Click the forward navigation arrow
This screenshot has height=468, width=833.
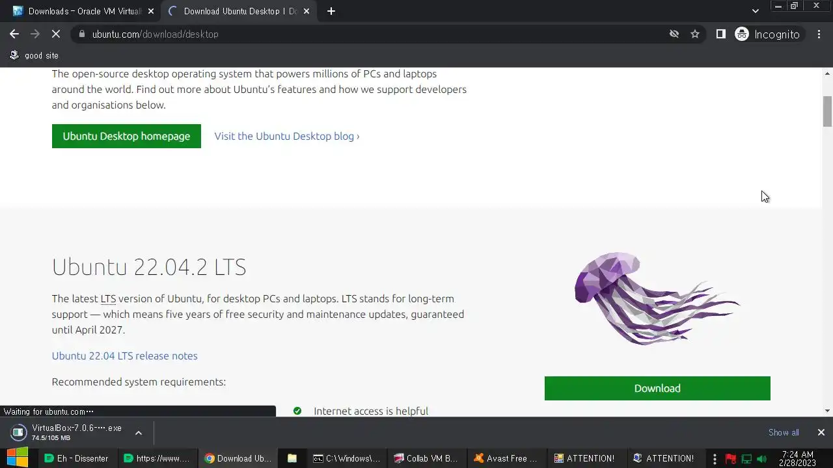click(x=35, y=34)
